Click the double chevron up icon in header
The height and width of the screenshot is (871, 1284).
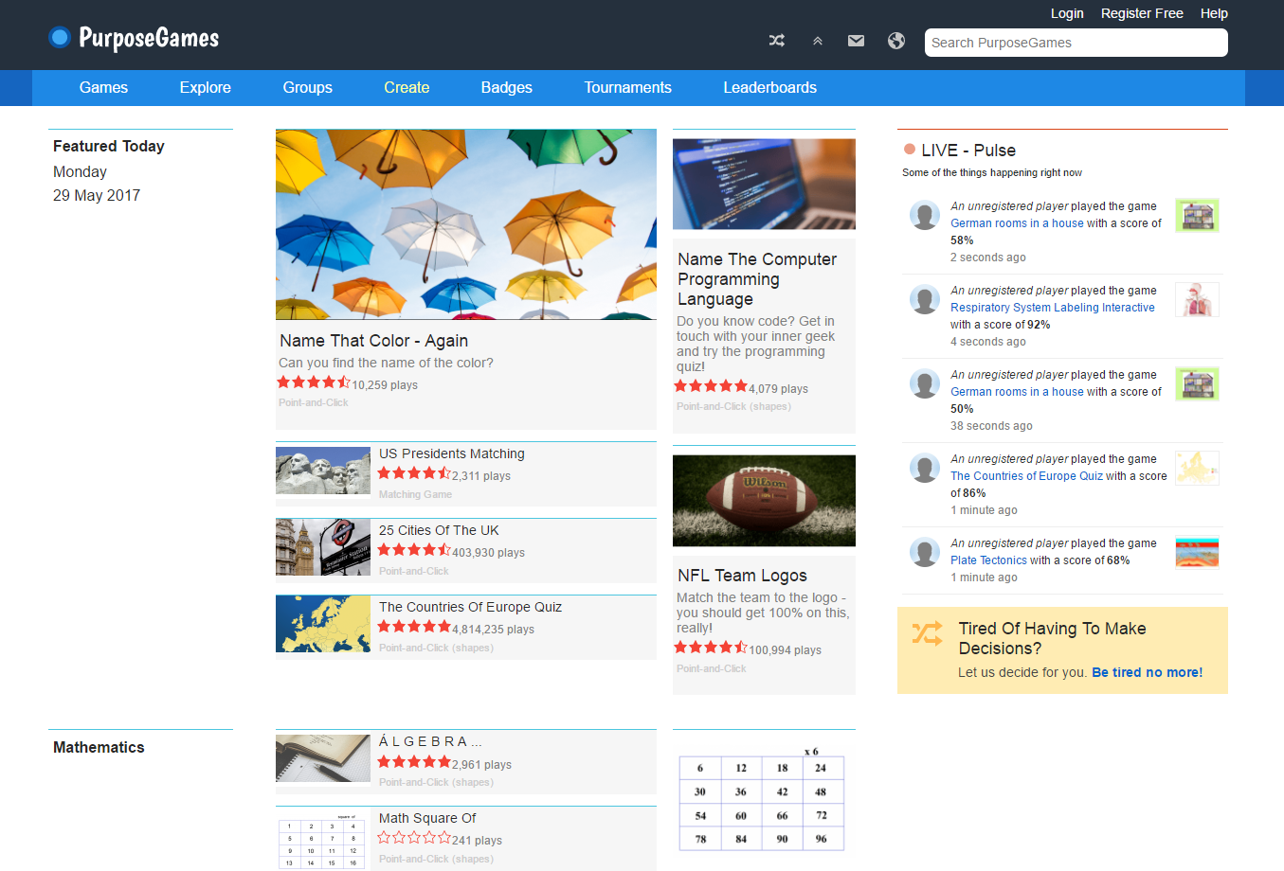tap(817, 41)
